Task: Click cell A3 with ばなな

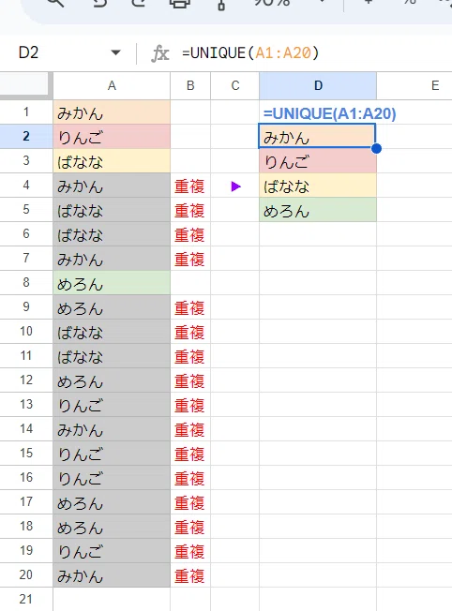Action: [112, 160]
